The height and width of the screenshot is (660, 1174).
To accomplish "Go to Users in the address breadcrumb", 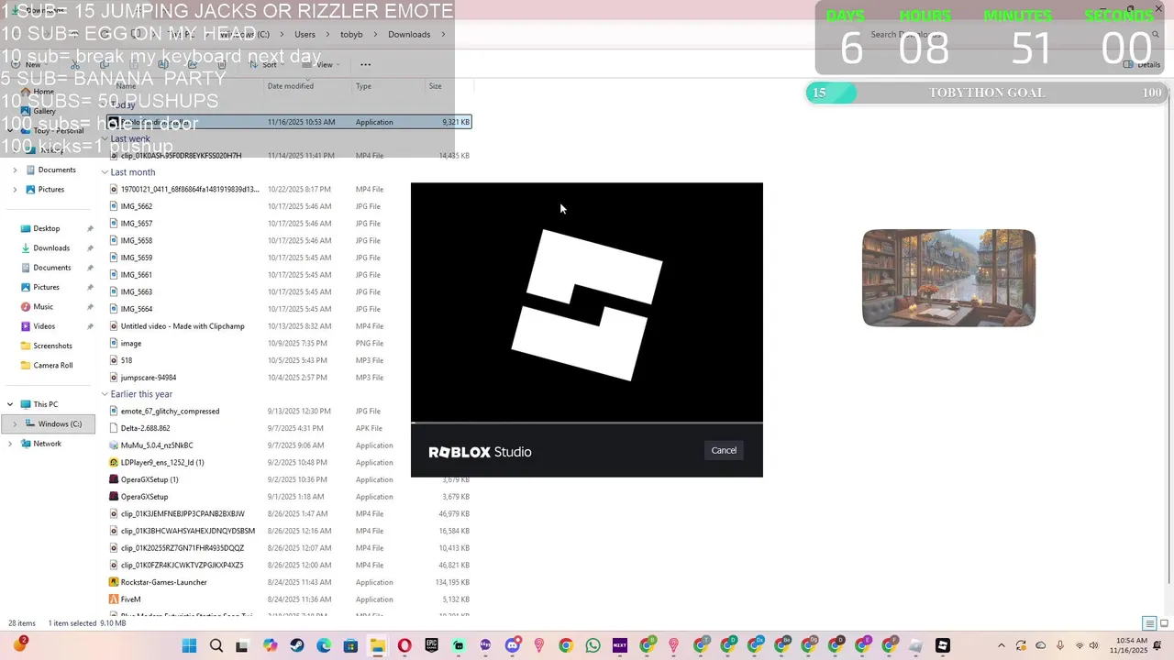I will tap(305, 35).
